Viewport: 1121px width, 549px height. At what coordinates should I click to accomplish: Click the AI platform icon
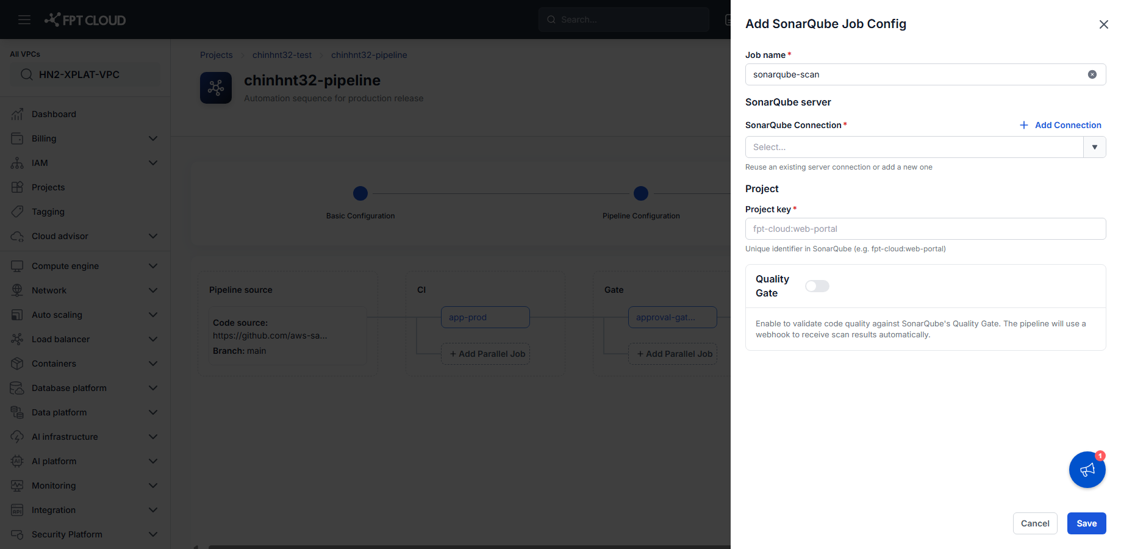tap(17, 461)
